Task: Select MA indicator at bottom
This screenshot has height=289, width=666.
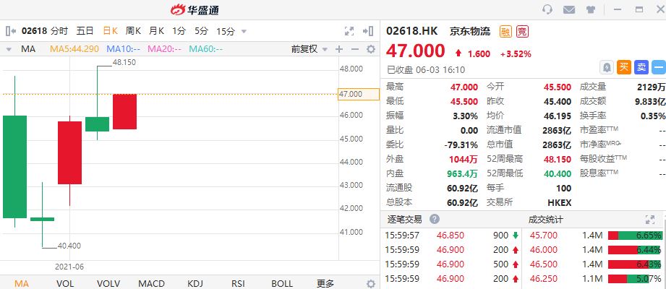Action: tap(22, 283)
